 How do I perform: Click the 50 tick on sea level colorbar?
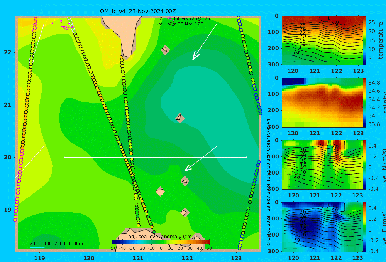[209, 248]
